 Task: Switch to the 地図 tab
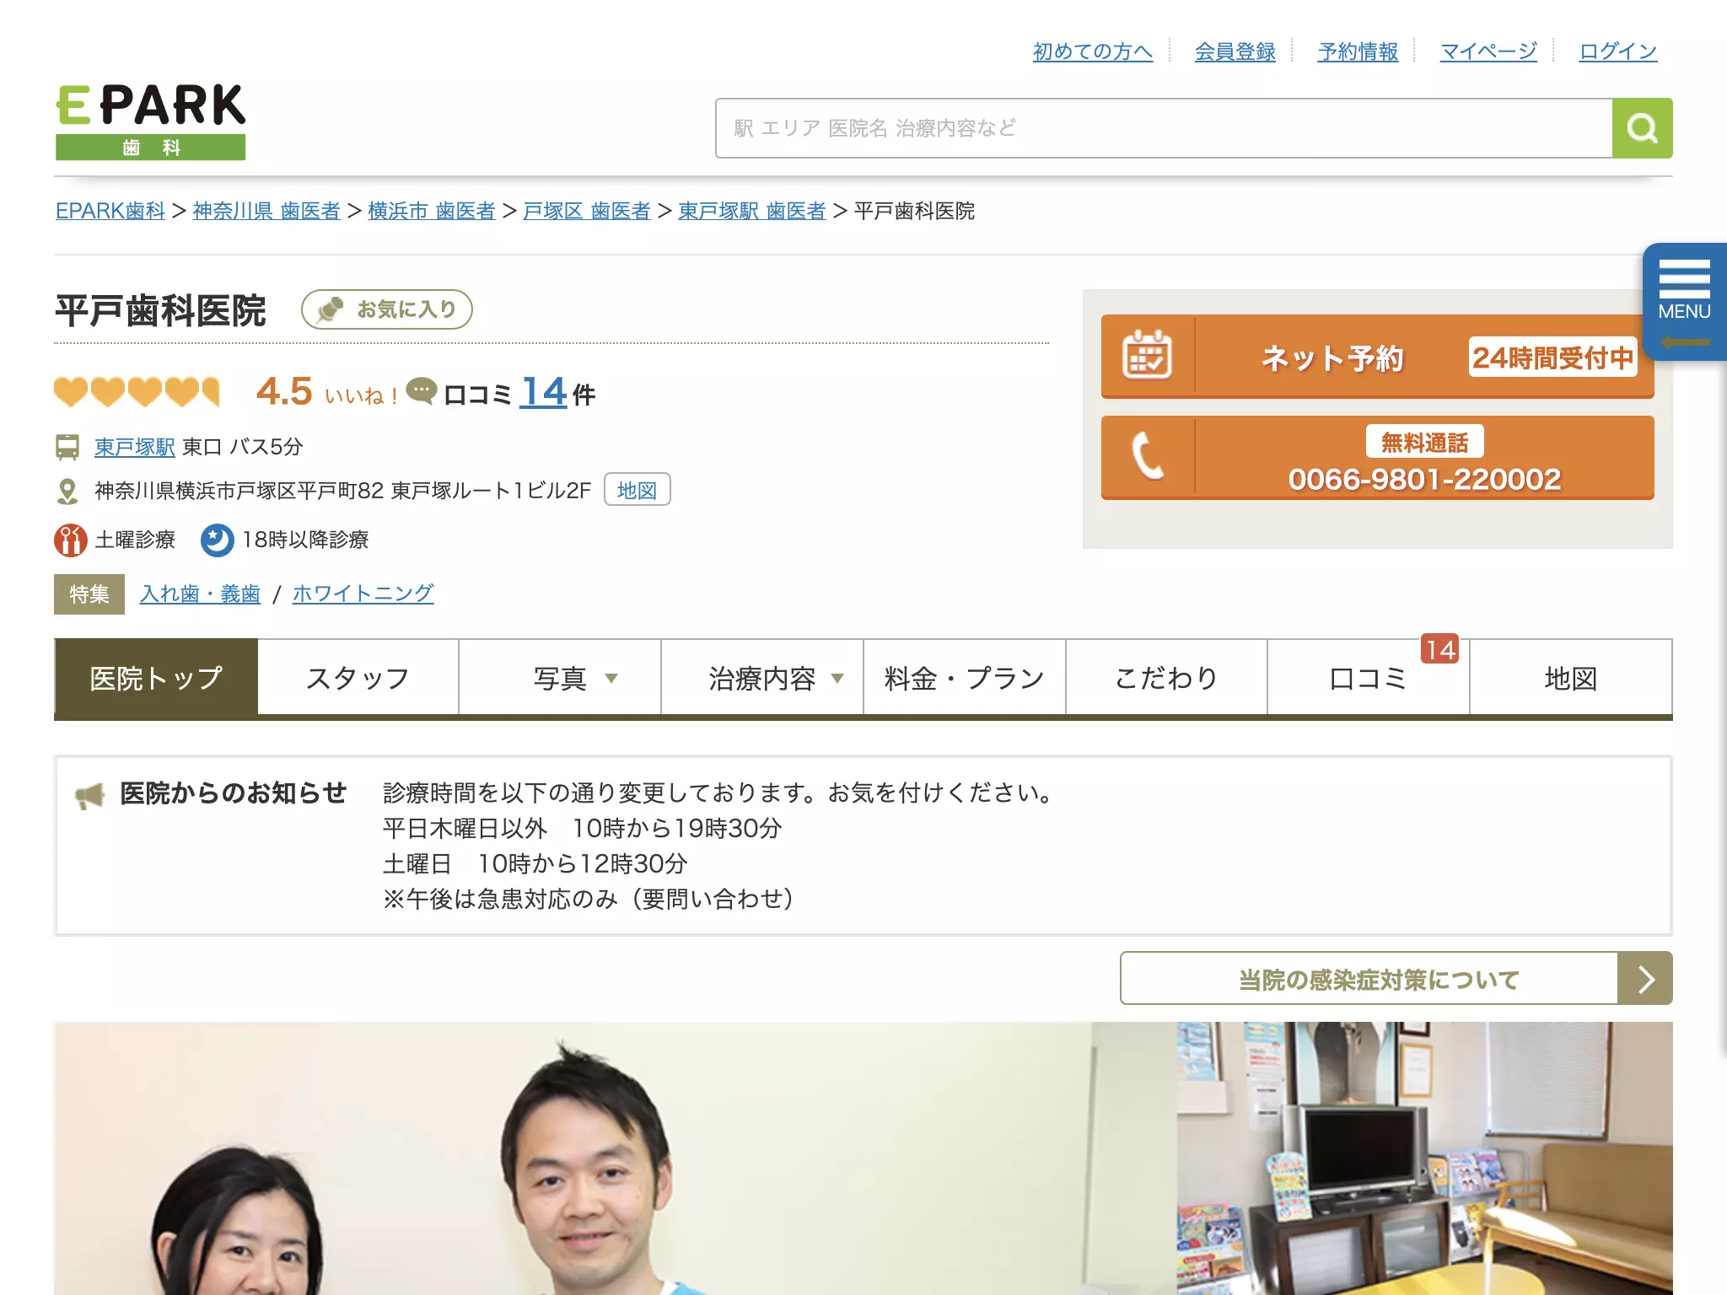(1571, 677)
